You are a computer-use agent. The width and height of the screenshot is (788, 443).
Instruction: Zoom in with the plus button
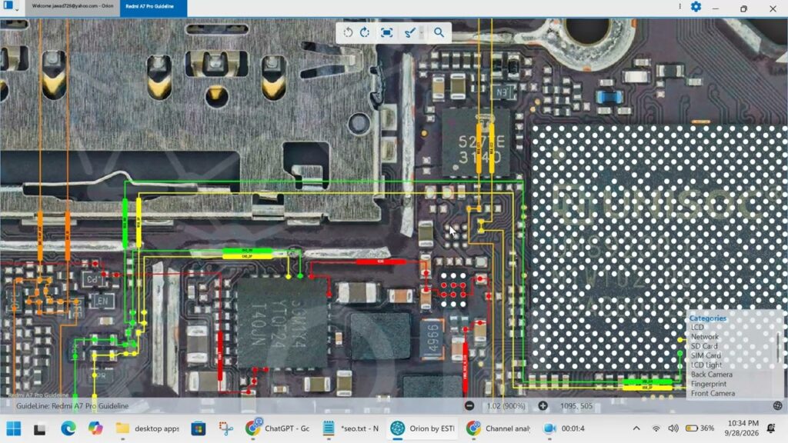[543, 405]
